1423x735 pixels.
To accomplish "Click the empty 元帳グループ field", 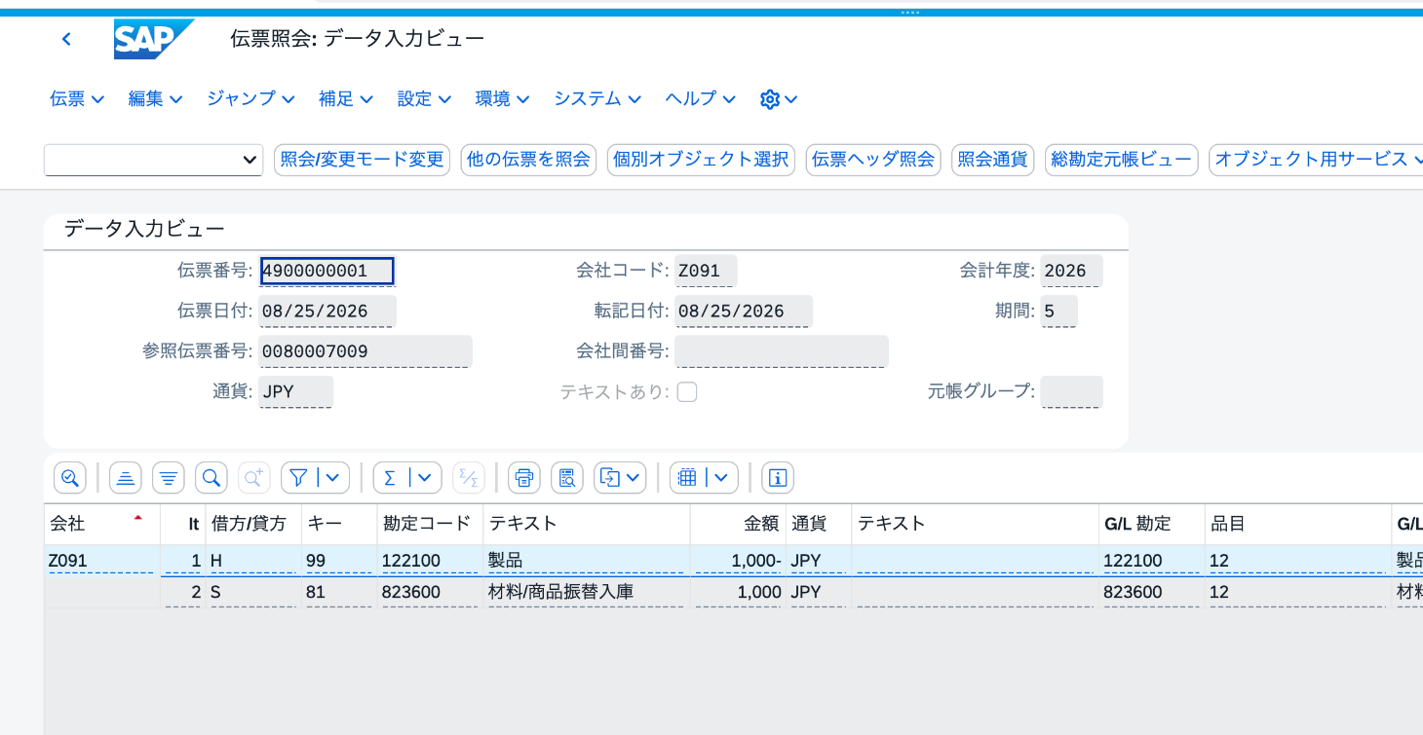I will [x=1071, y=392].
